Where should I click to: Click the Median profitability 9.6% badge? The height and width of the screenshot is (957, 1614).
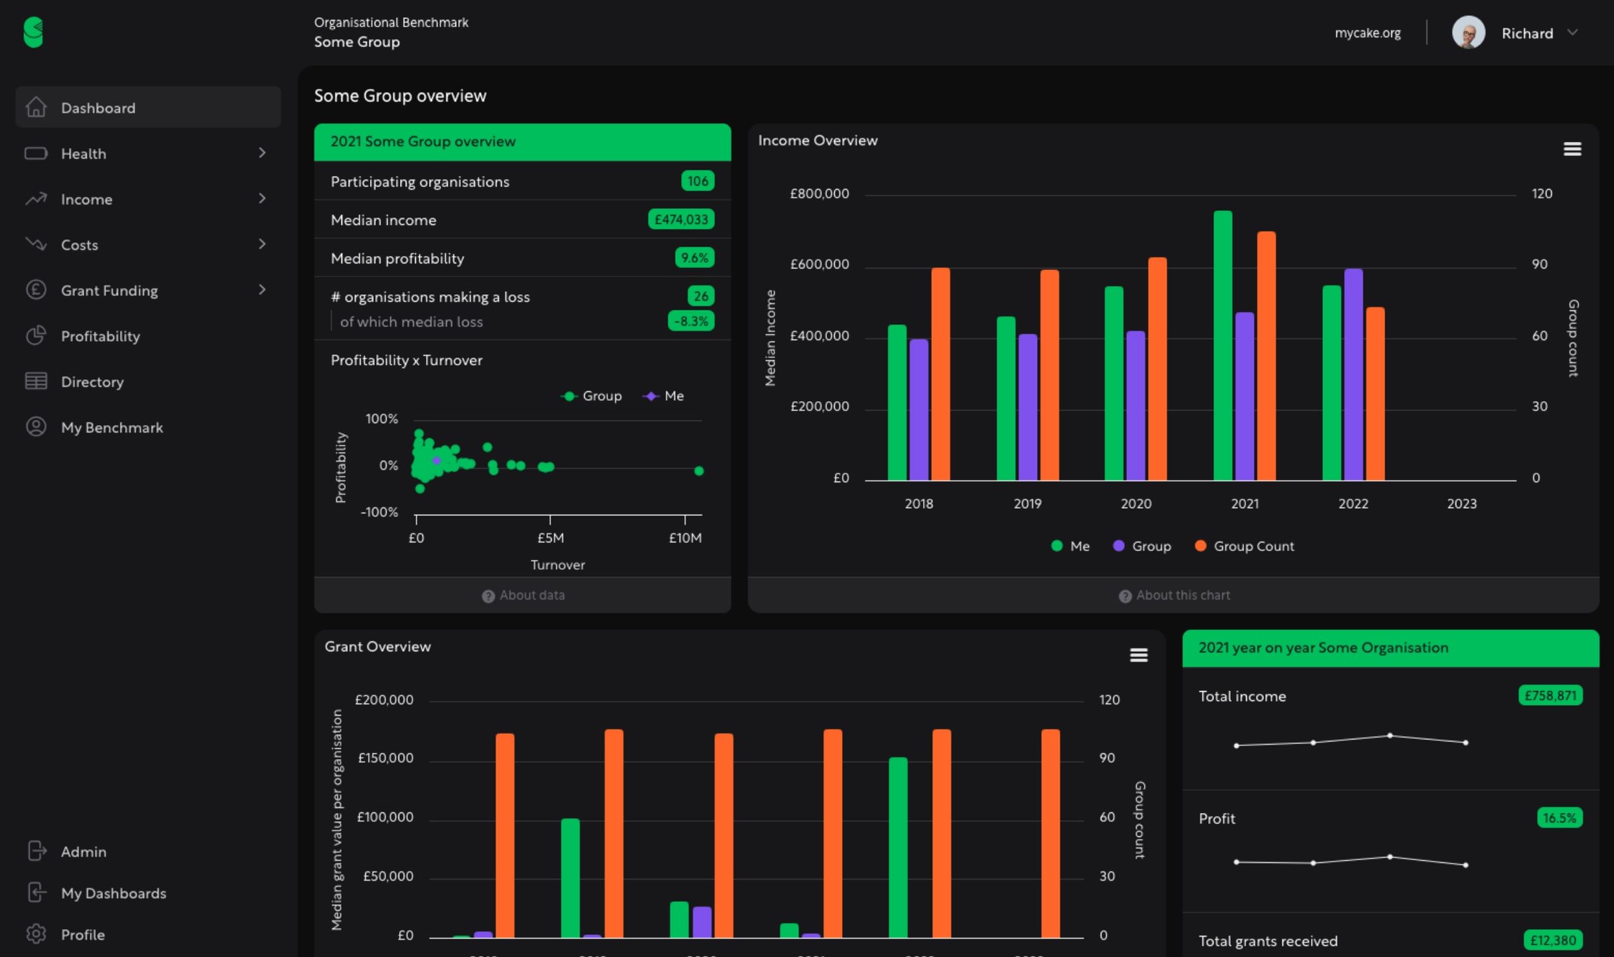(694, 258)
